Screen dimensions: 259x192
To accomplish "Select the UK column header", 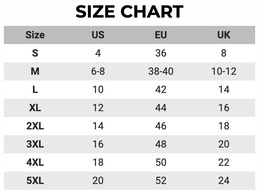I will tap(224, 35).
